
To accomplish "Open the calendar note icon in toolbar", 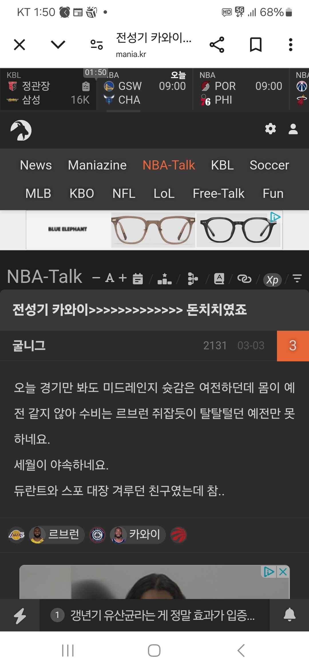I will (138, 279).
